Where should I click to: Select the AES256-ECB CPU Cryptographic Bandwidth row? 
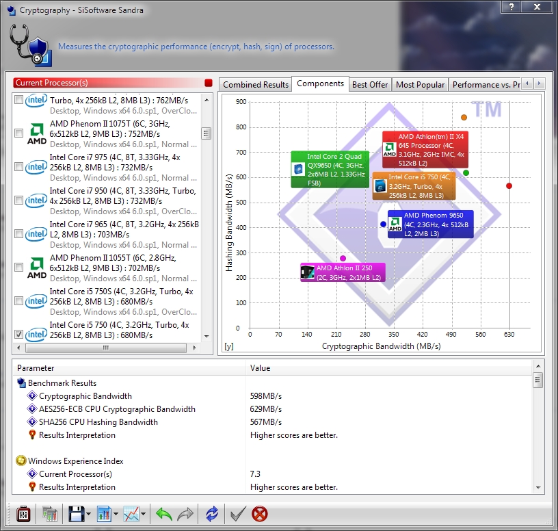(273, 409)
